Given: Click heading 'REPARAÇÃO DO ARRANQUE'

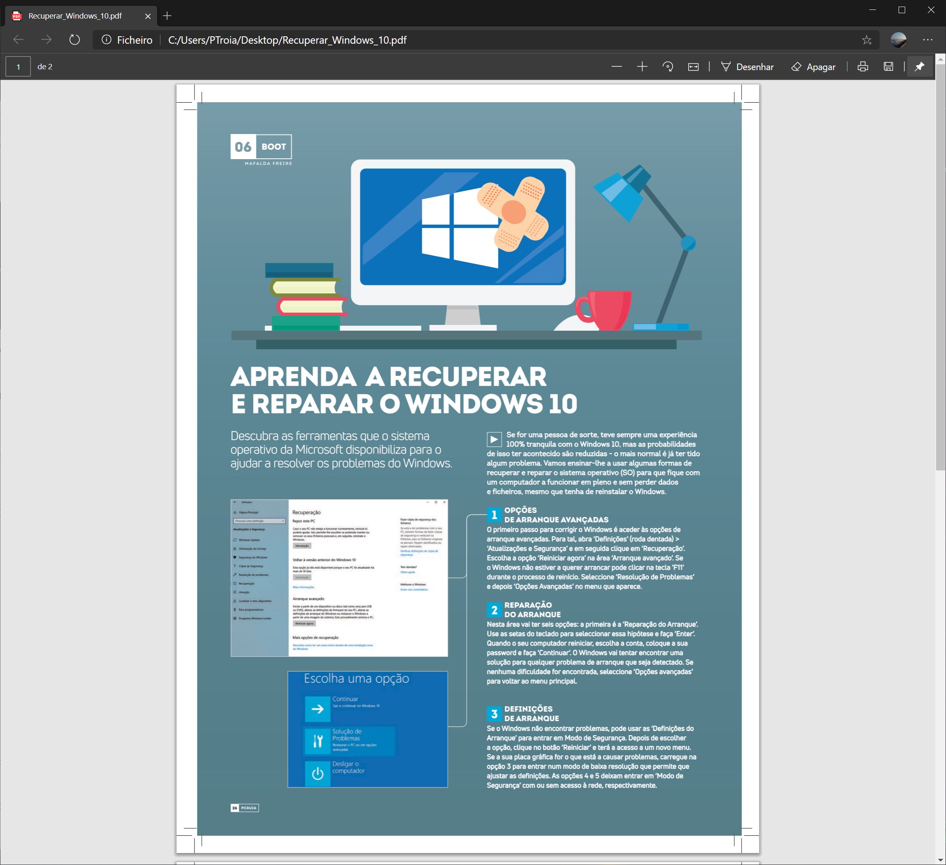Looking at the screenshot, I should click(533, 609).
